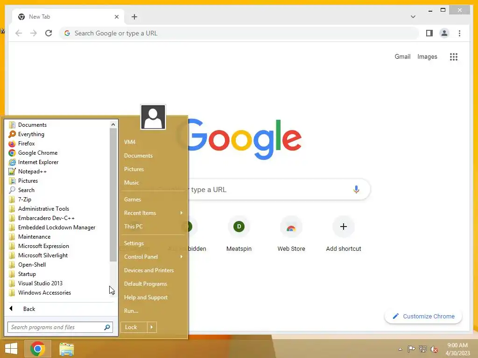Viewport: 478px width, 358px height.
Task: Click the Chrome reload page icon
Action: [49, 33]
